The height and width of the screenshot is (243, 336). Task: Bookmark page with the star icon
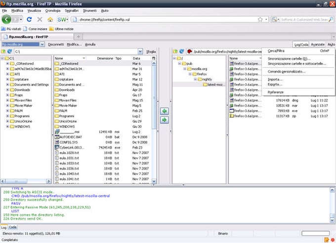tap(260, 19)
